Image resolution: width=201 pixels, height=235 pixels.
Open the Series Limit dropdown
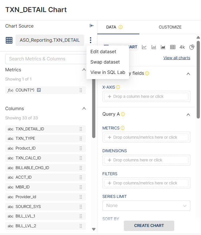(146, 206)
